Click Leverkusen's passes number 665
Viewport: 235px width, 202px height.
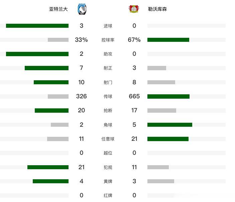click(134, 96)
